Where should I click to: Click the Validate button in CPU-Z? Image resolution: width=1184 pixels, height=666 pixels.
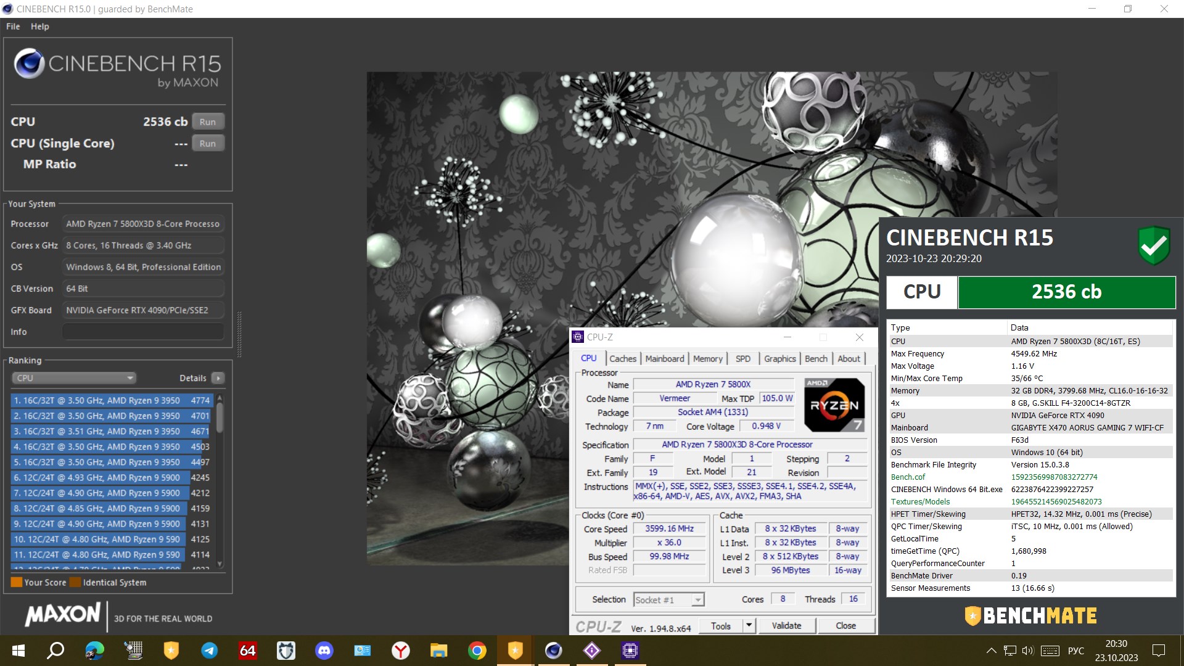coord(787,625)
